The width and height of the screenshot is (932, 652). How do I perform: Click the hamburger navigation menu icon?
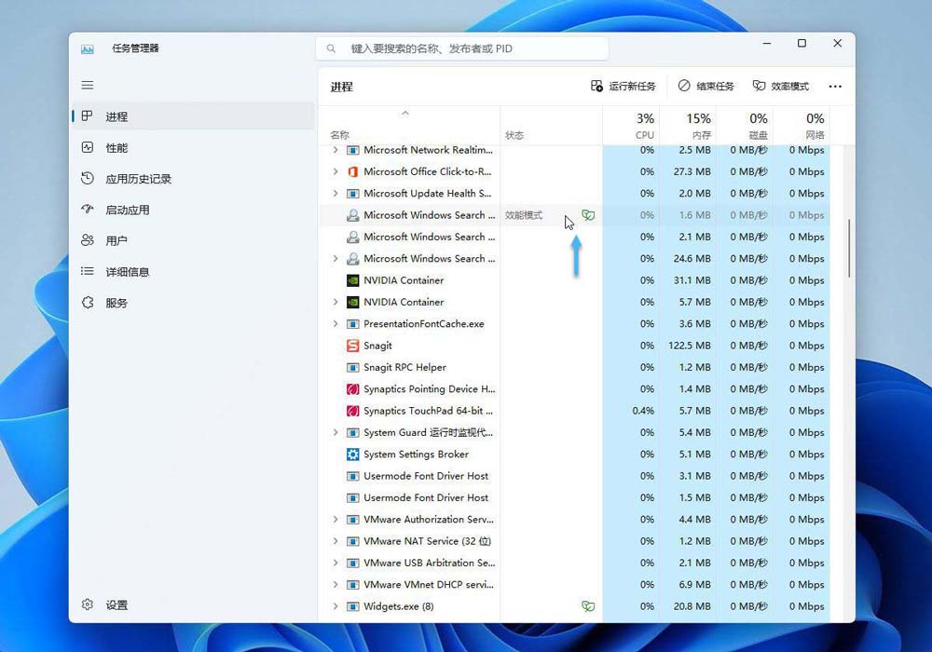tap(88, 85)
